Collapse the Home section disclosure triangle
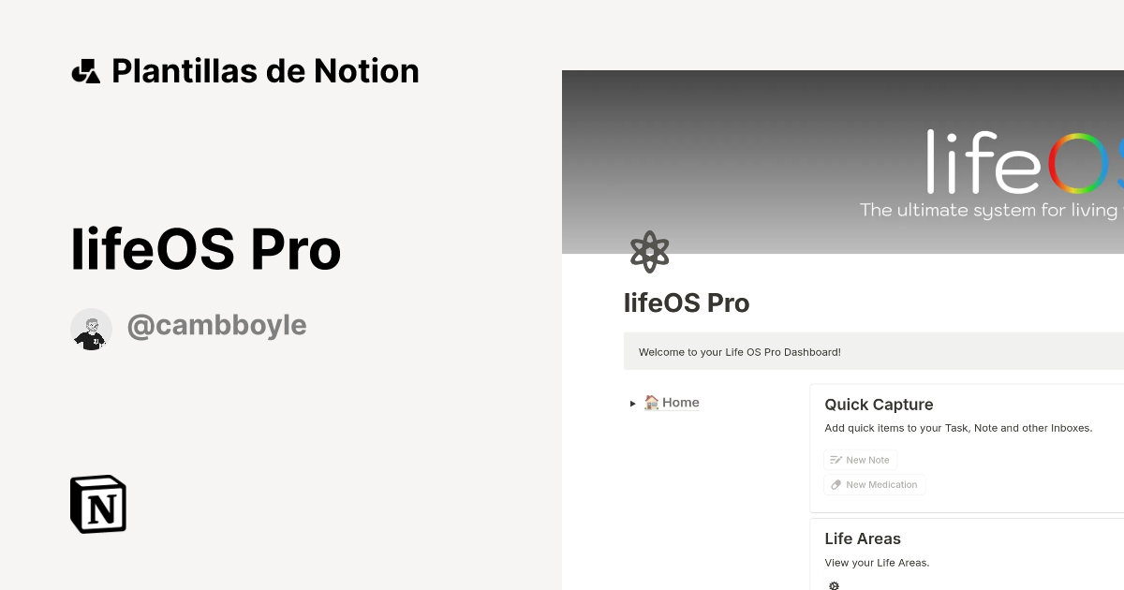 coord(632,403)
